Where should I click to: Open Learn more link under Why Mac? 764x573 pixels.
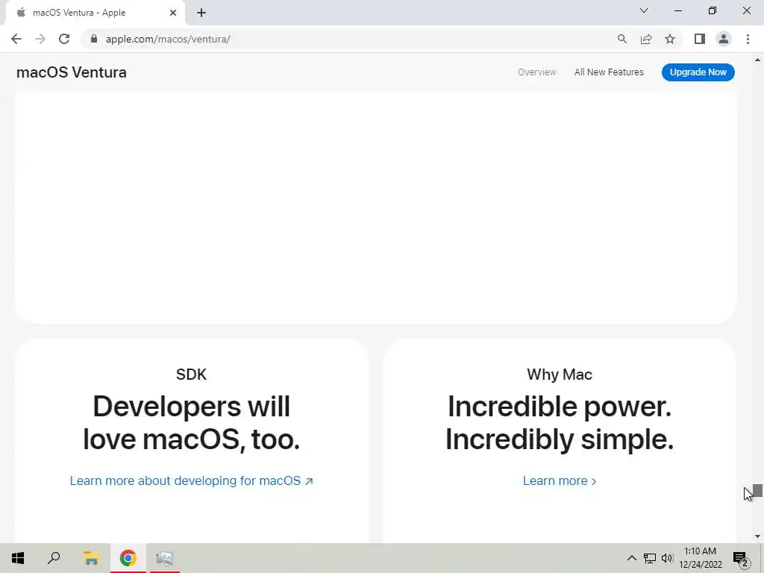coord(560,481)
